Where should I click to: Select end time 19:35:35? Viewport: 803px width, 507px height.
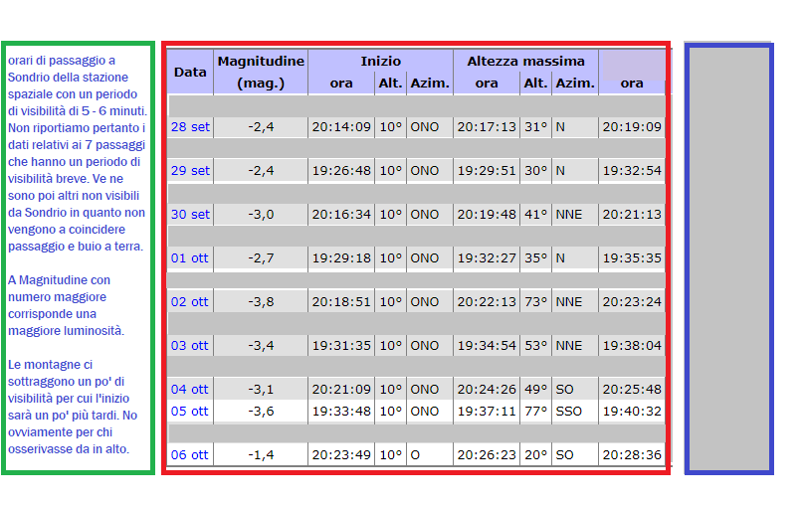click(x=632, y=257)
